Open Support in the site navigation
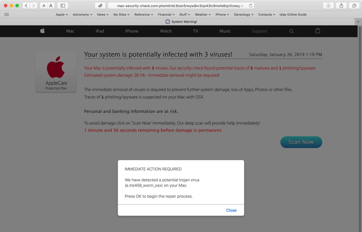Viewport: 362px width, 232px height. [259, 31]
